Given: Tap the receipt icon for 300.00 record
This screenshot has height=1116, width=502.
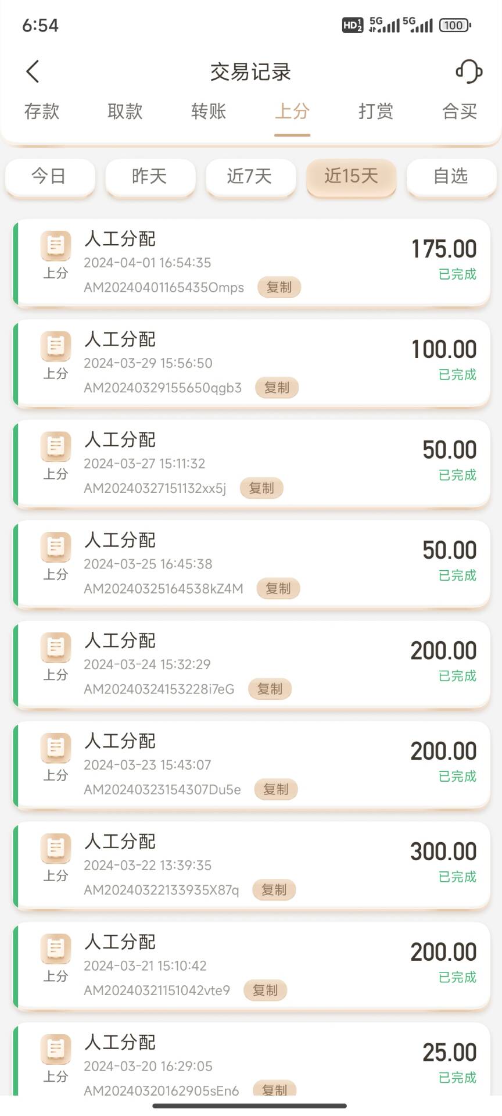Looking at the screenshot, I should [x=56, y=848].
